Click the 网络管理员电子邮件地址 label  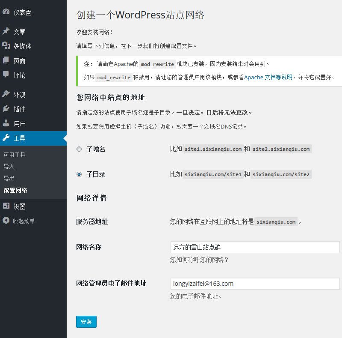pos(111,283)
